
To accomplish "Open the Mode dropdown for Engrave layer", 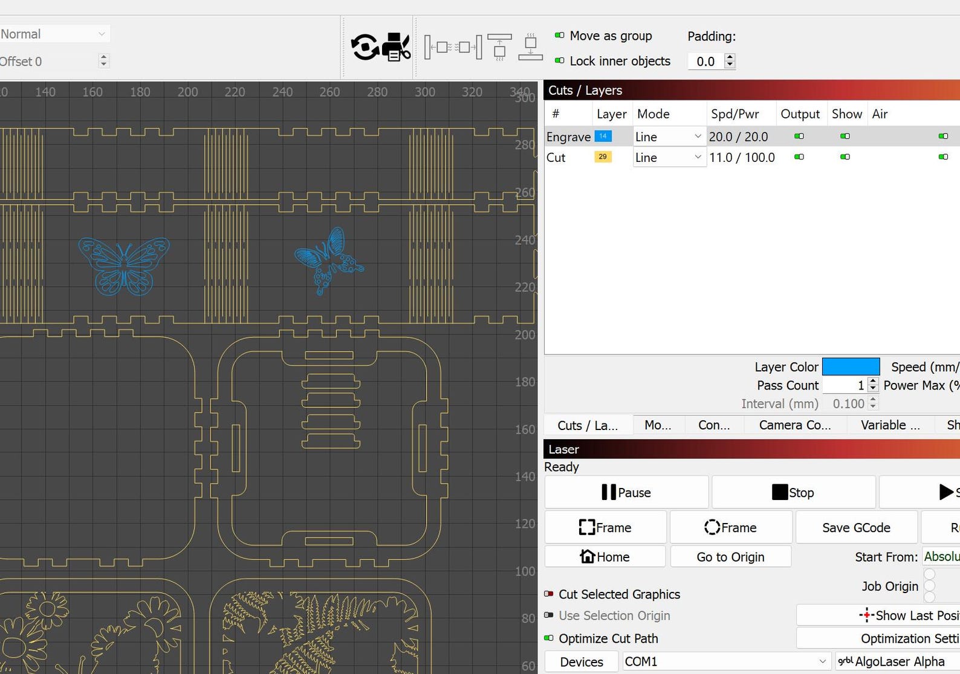I will (x=669, y=137).
